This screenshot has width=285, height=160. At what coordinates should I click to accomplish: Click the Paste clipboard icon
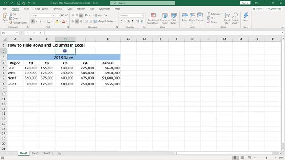(x=5, y=16)
